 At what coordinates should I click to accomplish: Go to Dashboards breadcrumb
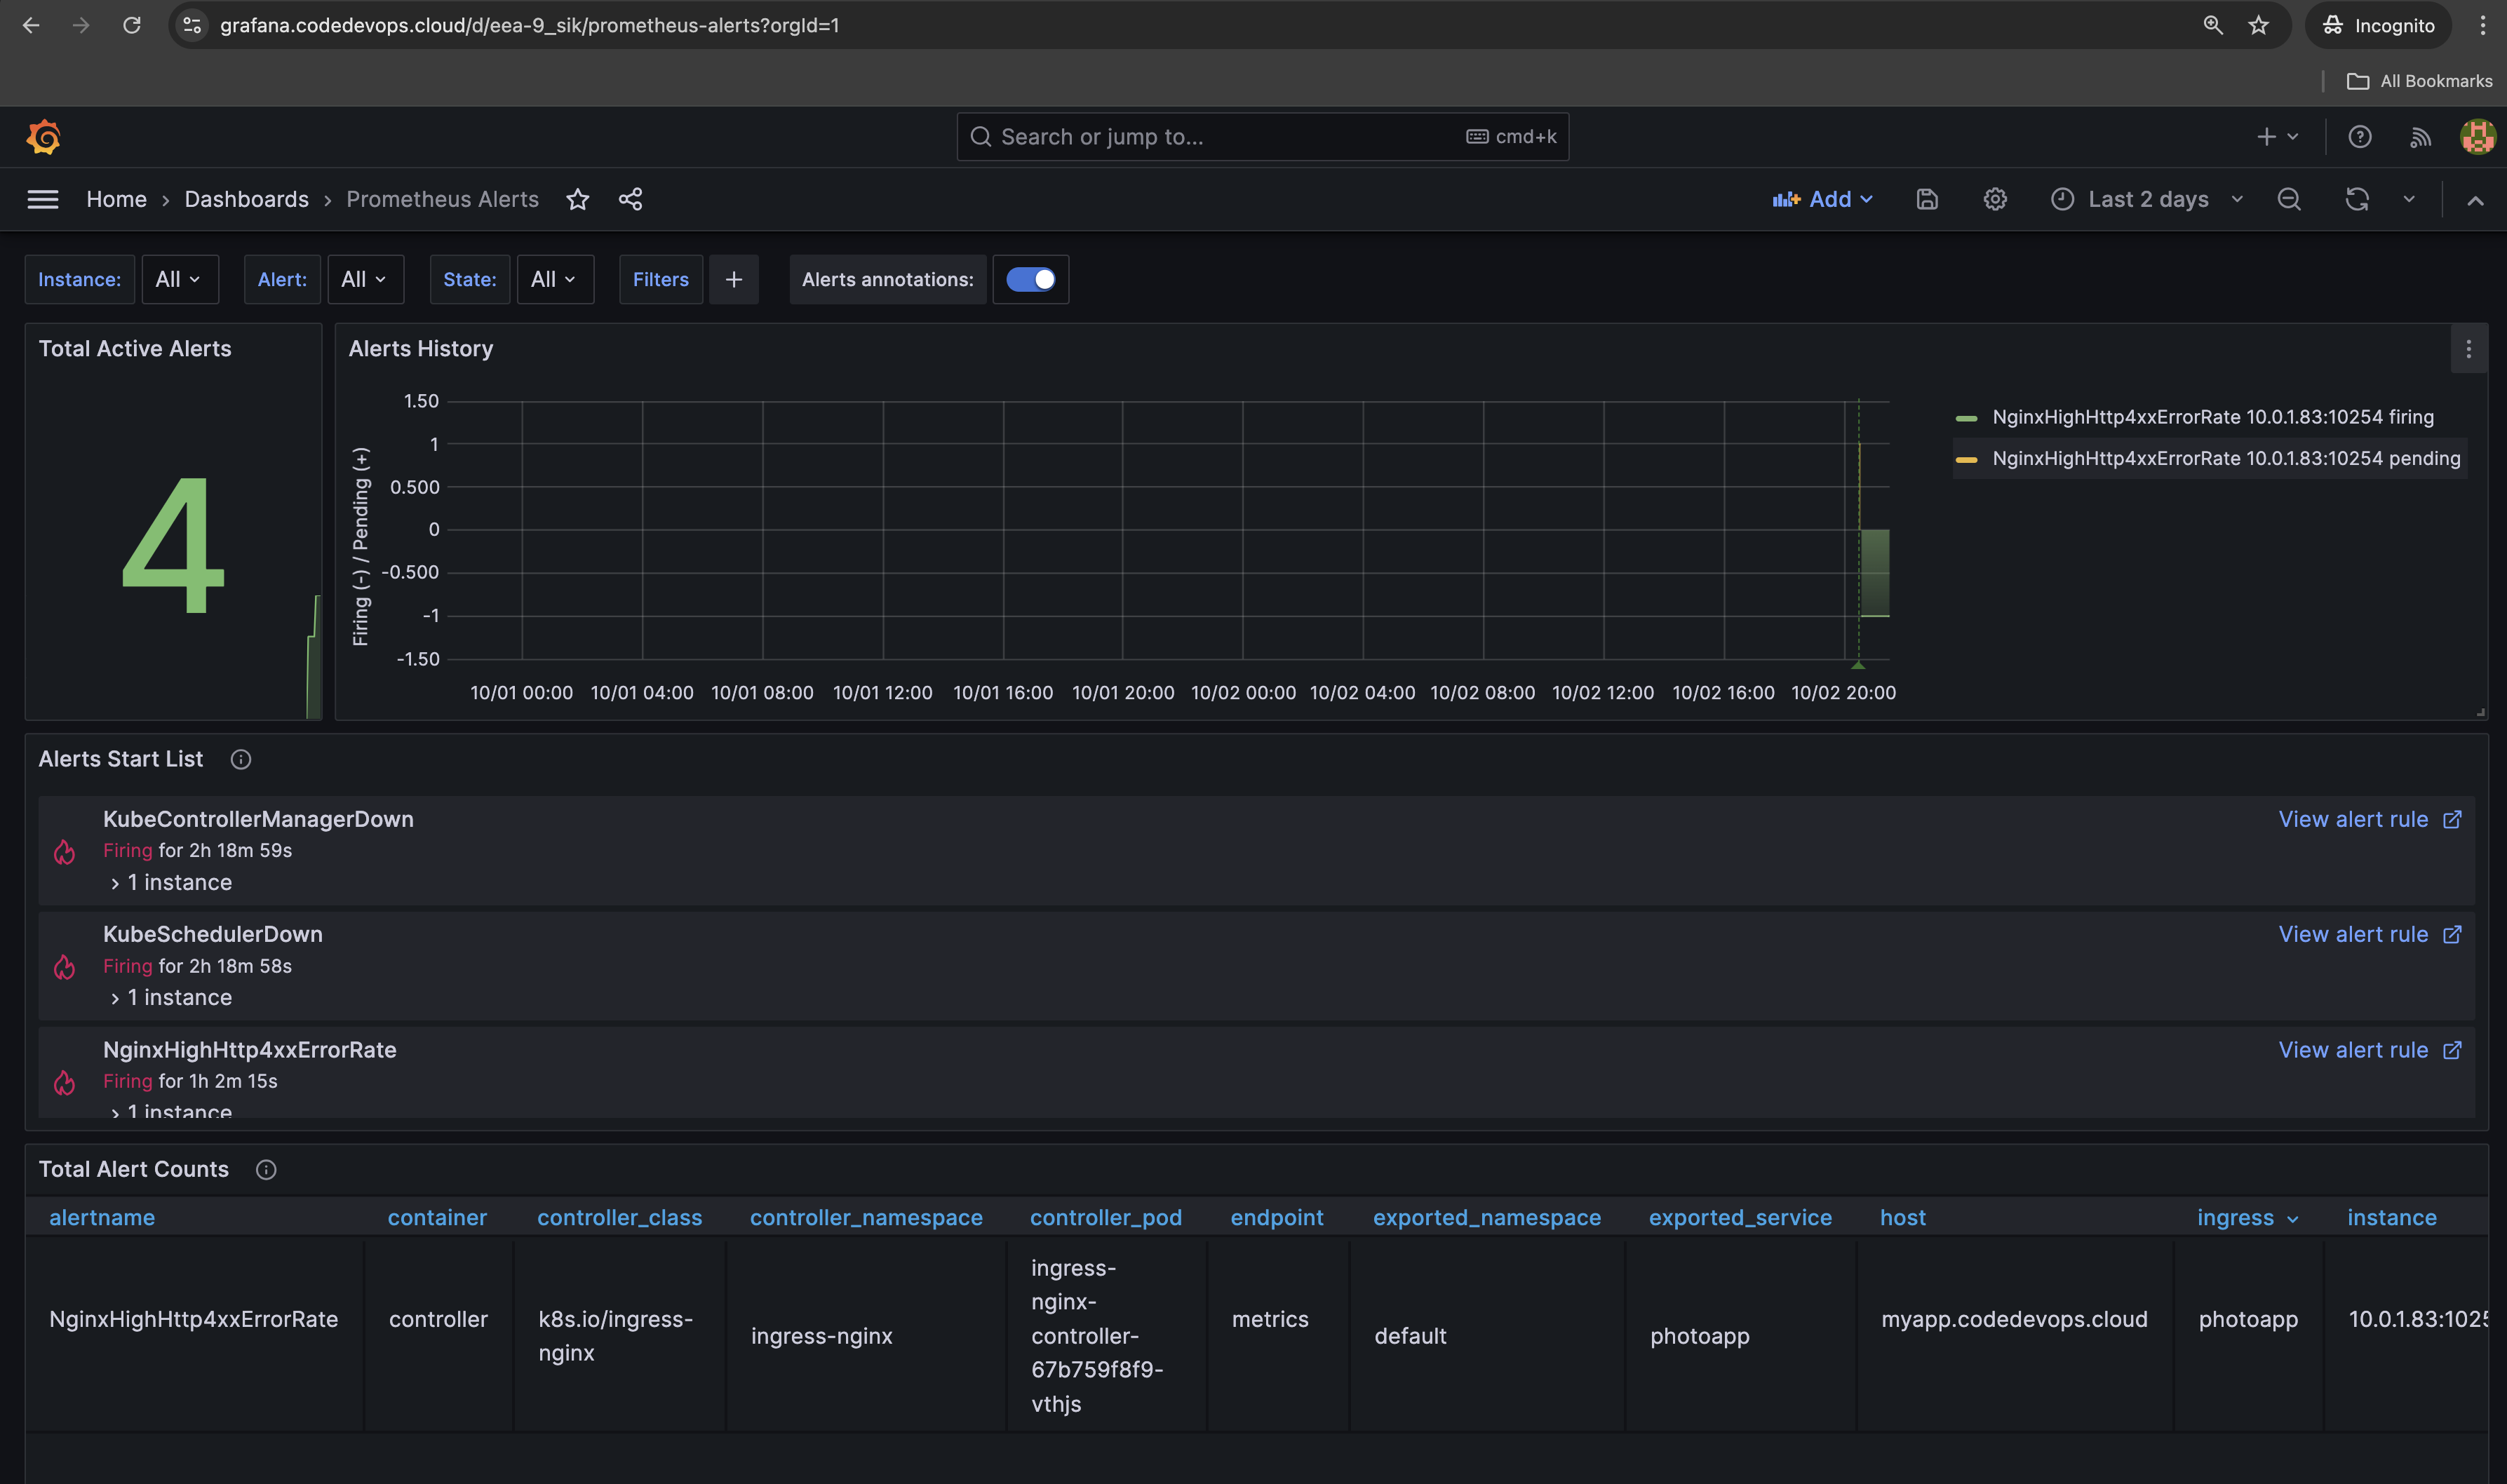[246, 200]
